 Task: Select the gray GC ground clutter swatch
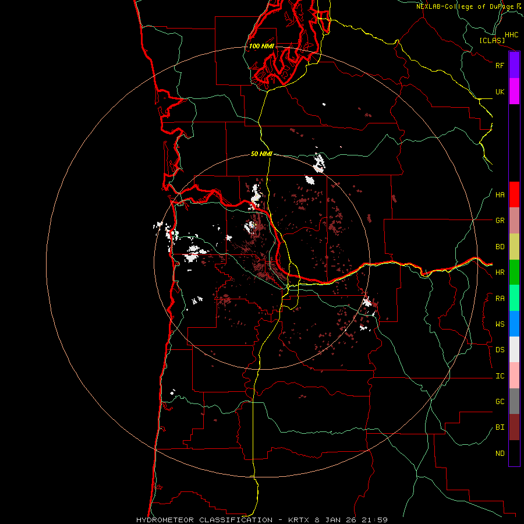[514, 401]
